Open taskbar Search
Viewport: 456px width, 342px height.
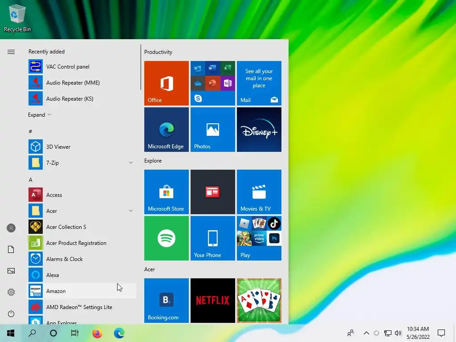pyautogui.click(x=32, y=333)
